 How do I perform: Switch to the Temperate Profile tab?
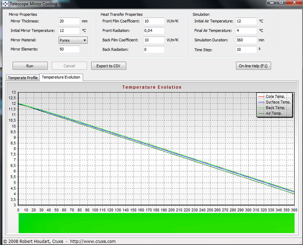pyautogui.click(x=23, y=78)
